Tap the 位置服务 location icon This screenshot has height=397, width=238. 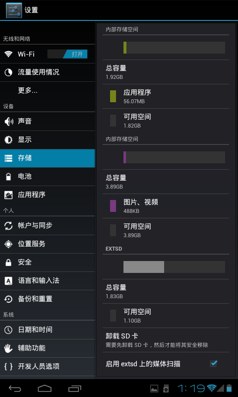(8, 244)
